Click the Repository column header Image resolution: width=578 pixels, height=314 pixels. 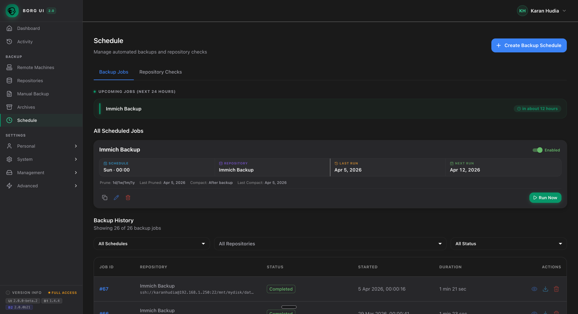154,267
